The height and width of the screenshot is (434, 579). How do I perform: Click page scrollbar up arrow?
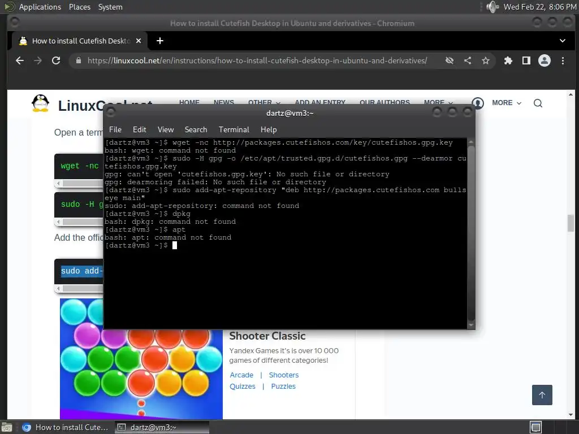click(x=571, y=94)
